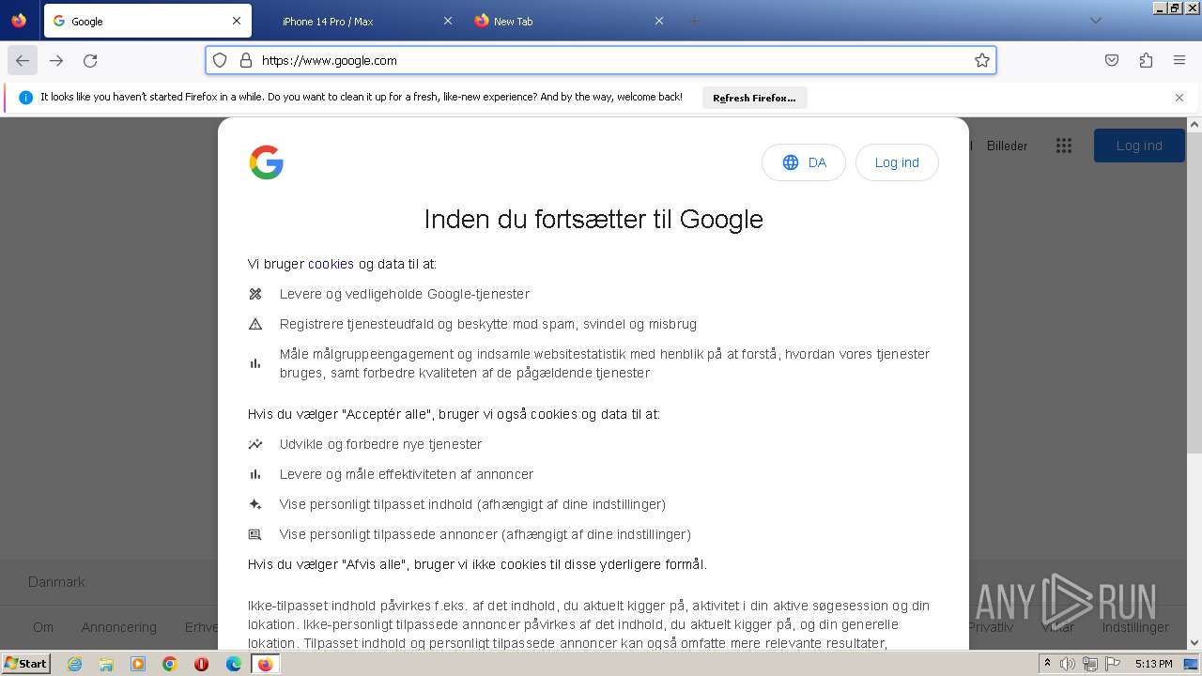Click the page scrollbar down arrow
The image size is (1202, 676).
click(1194, 643)
